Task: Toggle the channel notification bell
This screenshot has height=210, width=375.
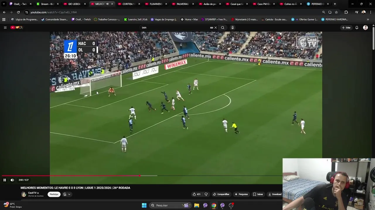Action: (x=65, y=194)
